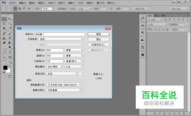Image resolution: width=191 pixels, height=116 pixels.
Task: Select the Hand tool
Action: click(x=4, y=62)
